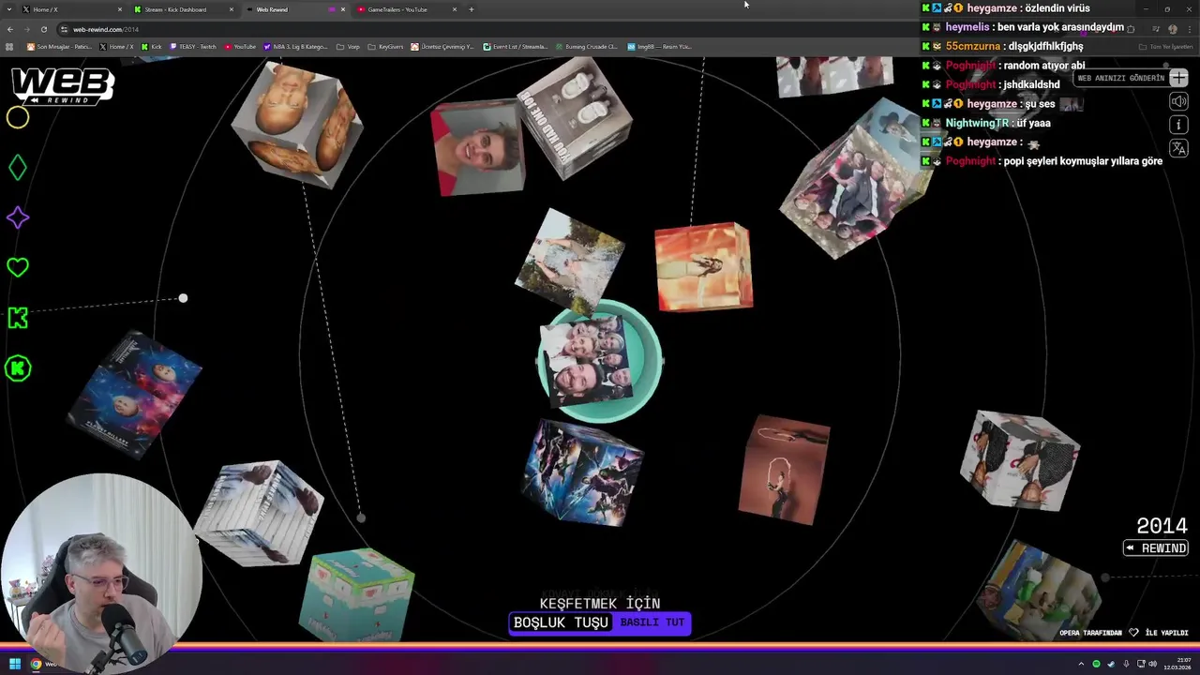
Task: Click the BOŞLUK TUŞU button
Action: 561,622
